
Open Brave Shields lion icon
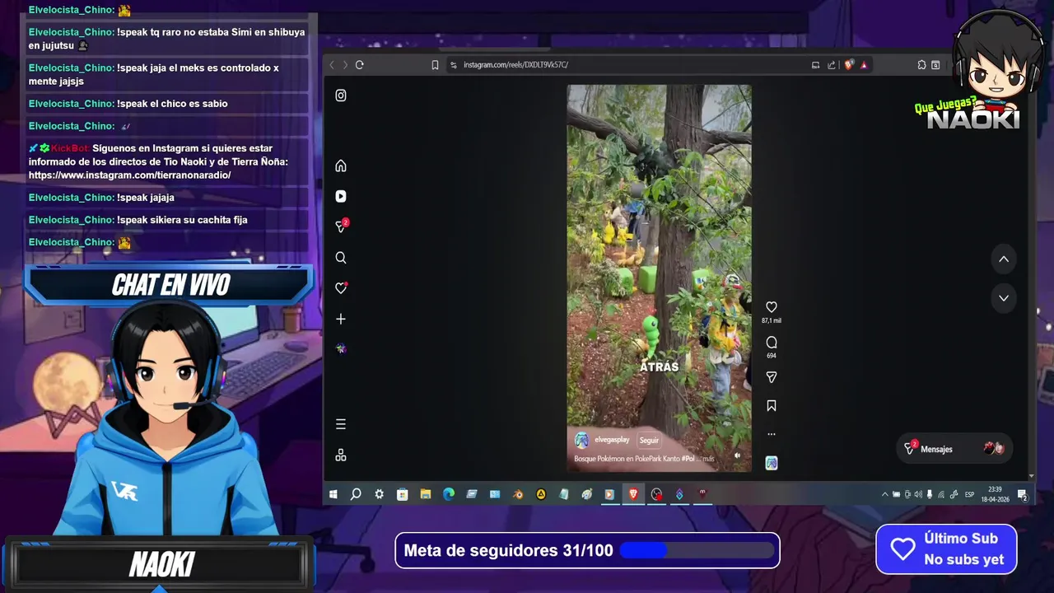(x=849, y=65)
